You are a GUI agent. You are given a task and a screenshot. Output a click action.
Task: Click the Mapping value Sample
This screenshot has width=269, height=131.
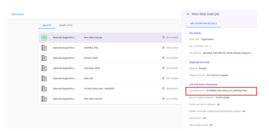203,68
